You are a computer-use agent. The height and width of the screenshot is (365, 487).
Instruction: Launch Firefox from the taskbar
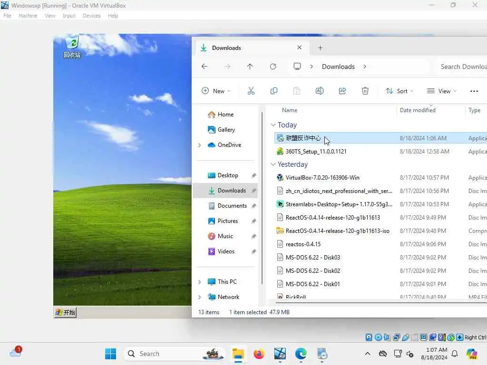259,354
